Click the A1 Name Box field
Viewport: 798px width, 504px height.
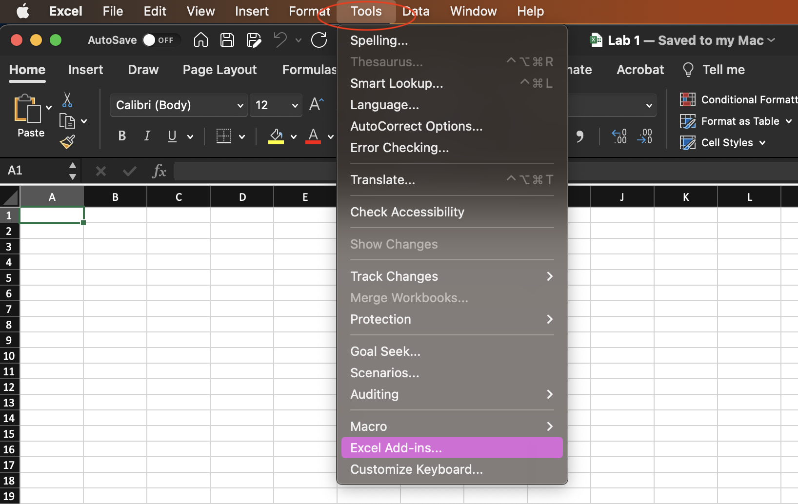tap(34, 171)
